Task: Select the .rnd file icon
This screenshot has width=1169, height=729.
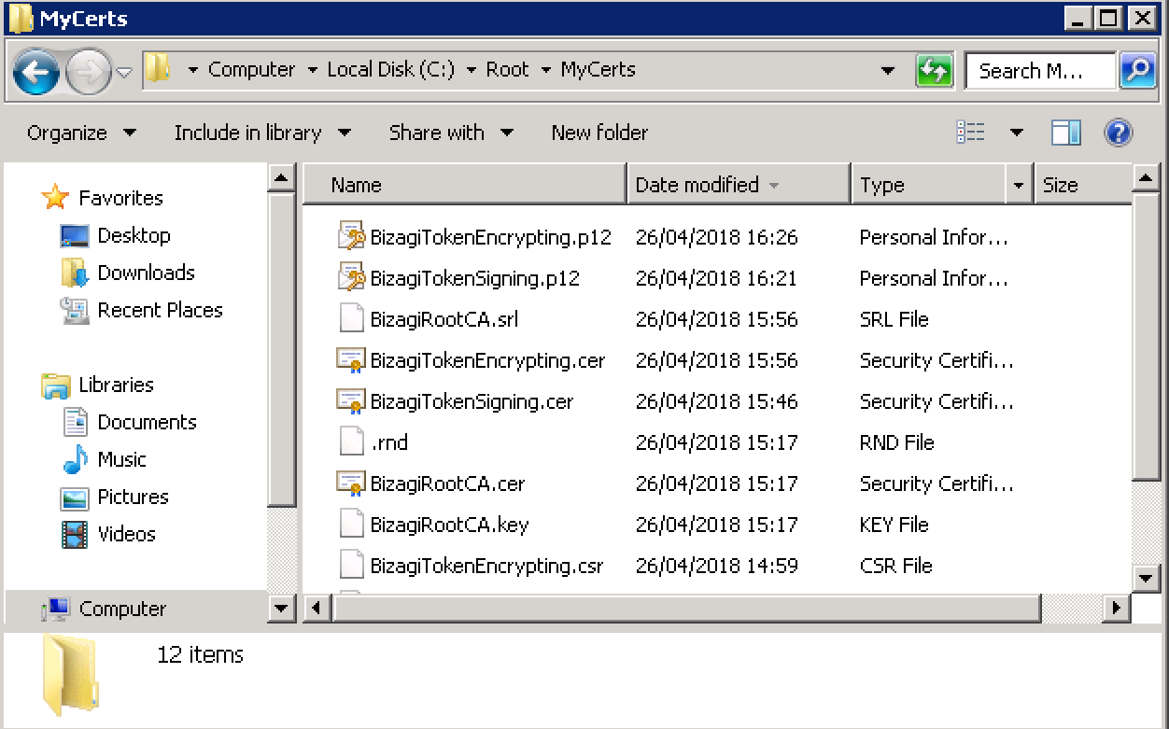Action: pos(351,442)
